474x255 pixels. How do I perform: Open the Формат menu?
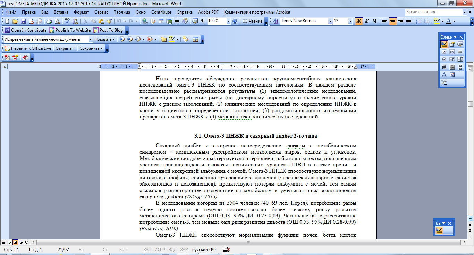tap(81, 12)
